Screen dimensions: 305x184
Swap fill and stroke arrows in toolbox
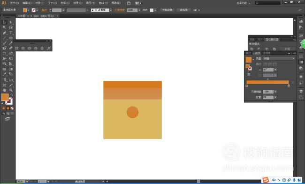click(12, 95)
